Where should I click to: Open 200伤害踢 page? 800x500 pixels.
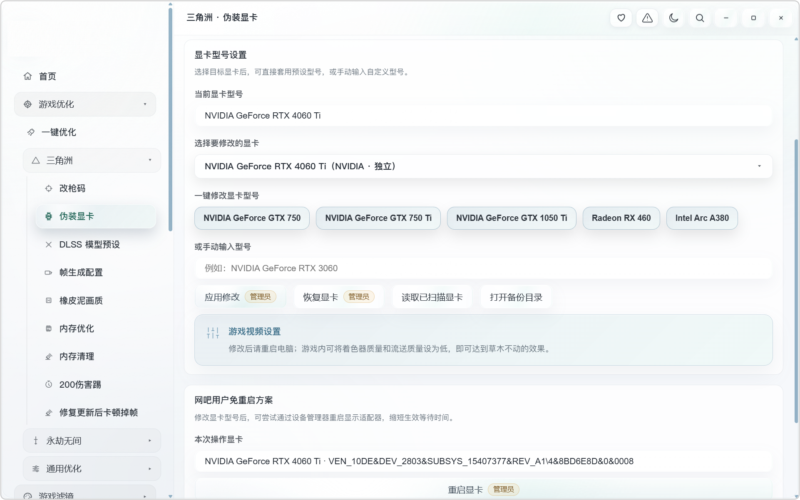(x=80, y=384)
